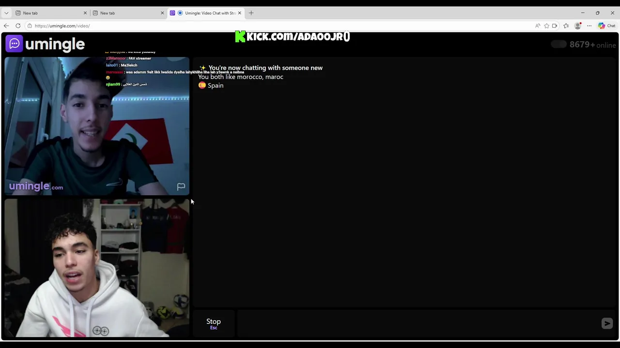The height and width of the screenshot is (348, 620).
Task: Open Copilot Chat button
Action: [606, 26]
